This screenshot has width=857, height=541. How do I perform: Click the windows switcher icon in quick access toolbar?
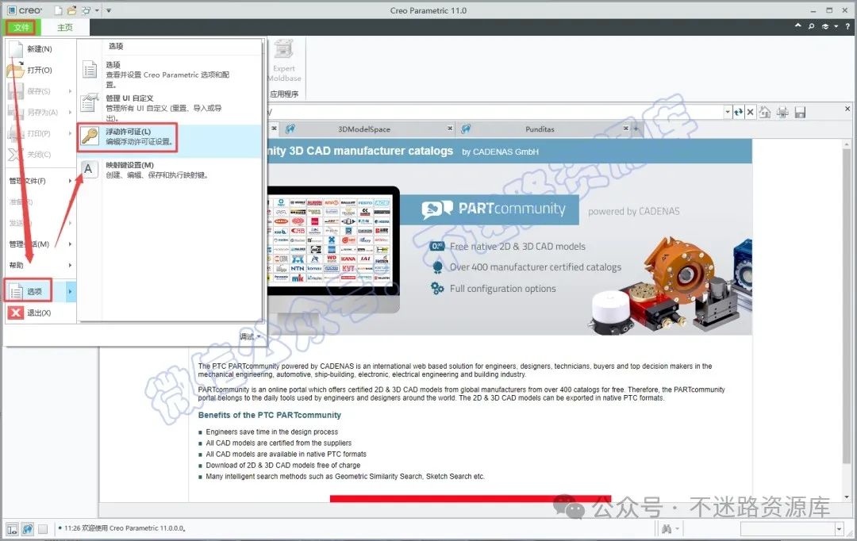[x=86, y=10]
